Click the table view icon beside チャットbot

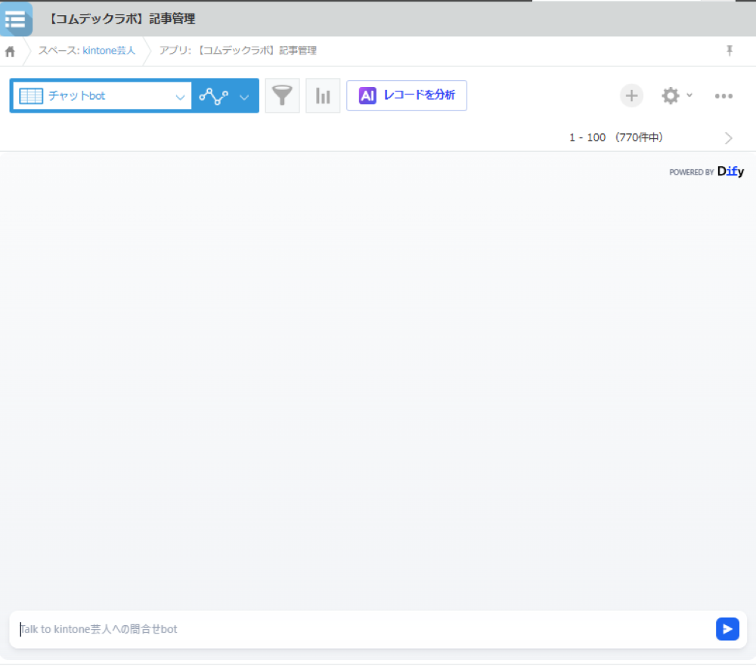31,96
